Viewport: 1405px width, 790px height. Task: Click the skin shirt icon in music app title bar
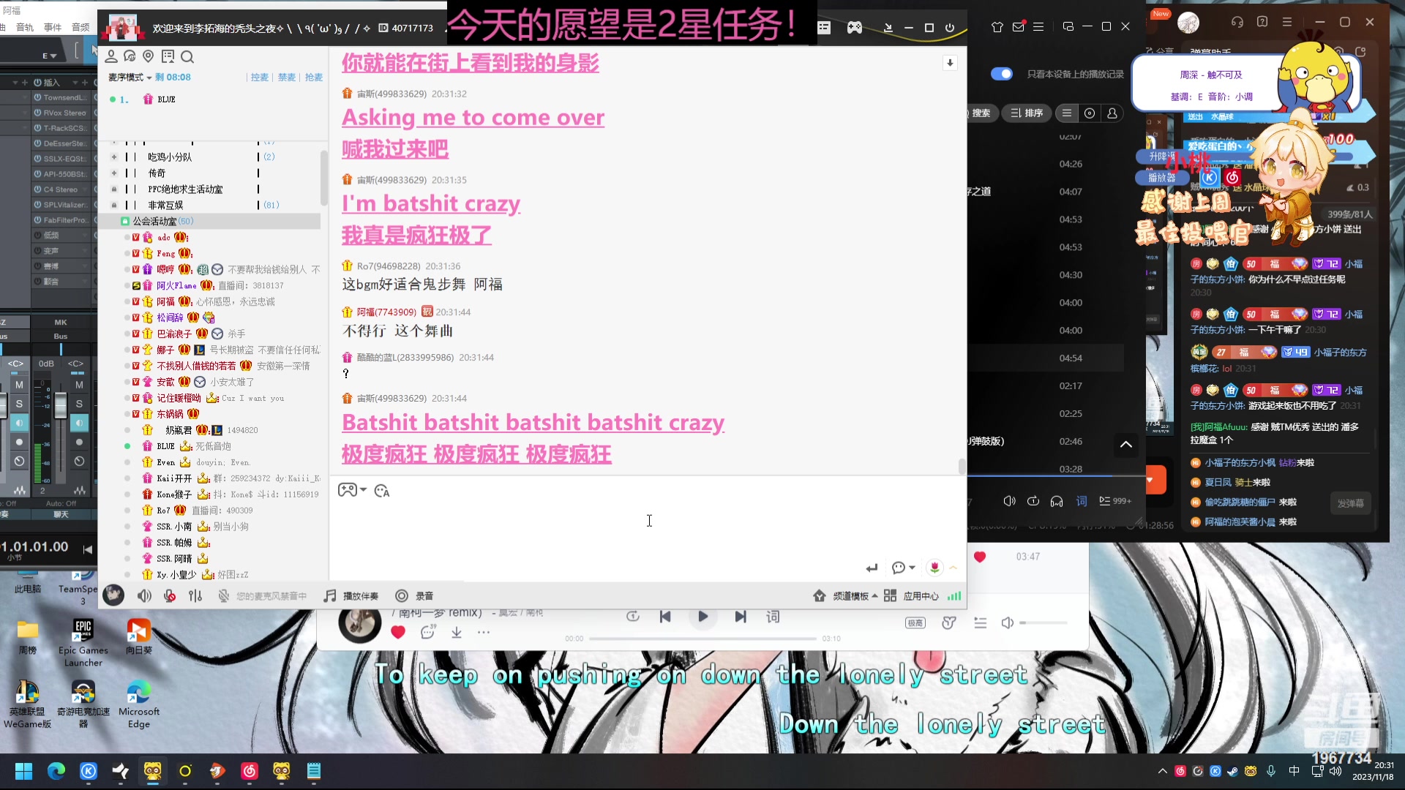(x=997, y=27)
